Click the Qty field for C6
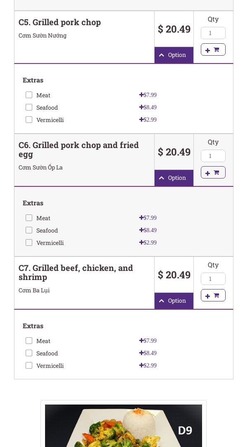 point(213,156)
